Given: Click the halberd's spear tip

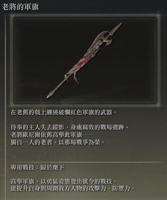Looking at the screenshot, I should pos(117,27).
